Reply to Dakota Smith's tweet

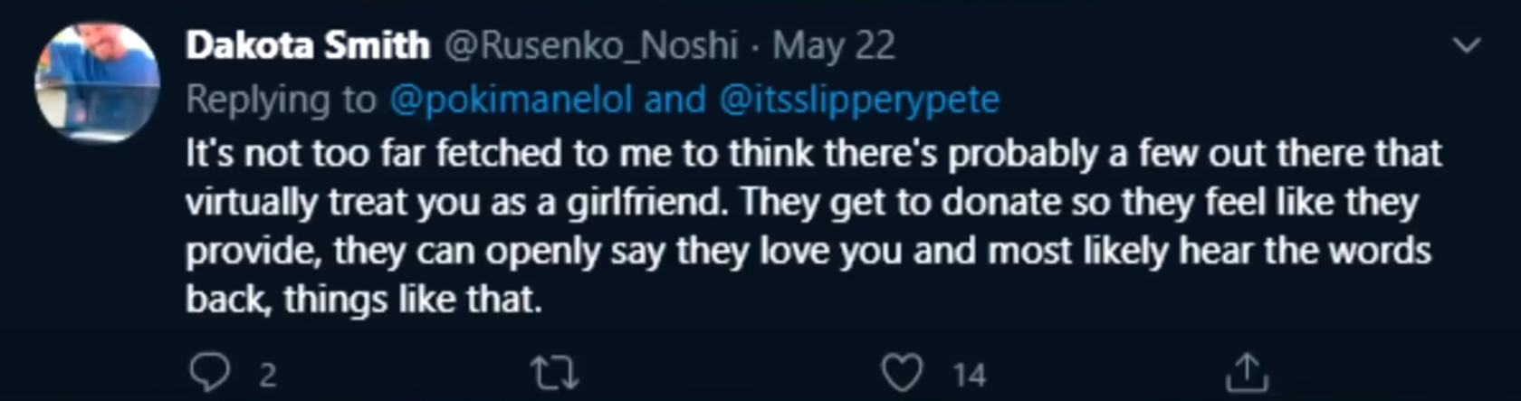[x=210, y=372]
